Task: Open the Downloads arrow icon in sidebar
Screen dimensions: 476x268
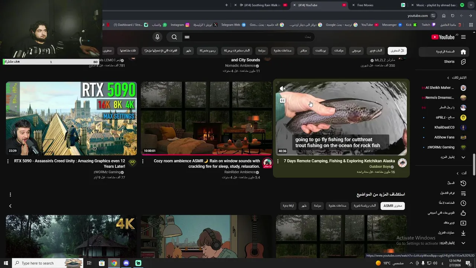Action: click(x=463, y=233)
